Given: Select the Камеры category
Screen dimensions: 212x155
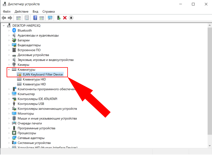Looking at the screenshot, I should click(x=23, y=65).
